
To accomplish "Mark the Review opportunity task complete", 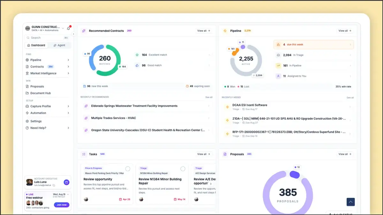I will click(x=128, y=169).
